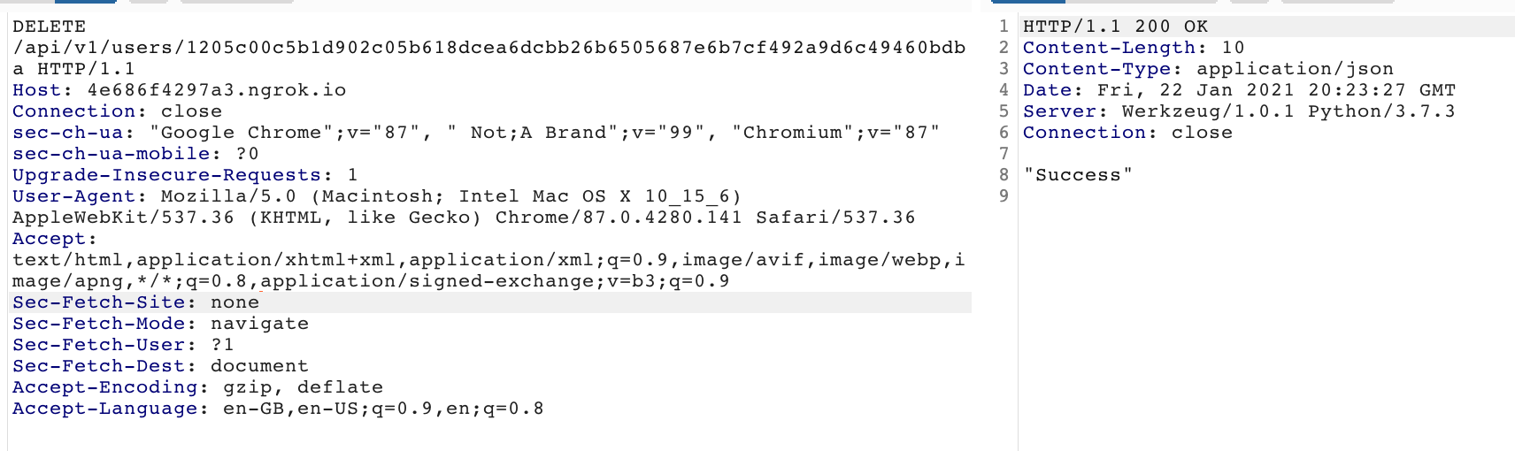Click the "Success" response body
The image size is (1515, 451).
click(1078, 175)
